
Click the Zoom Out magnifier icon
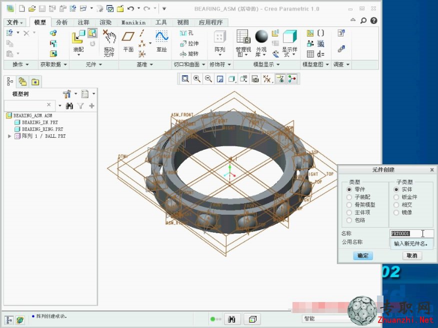point(208,79)
